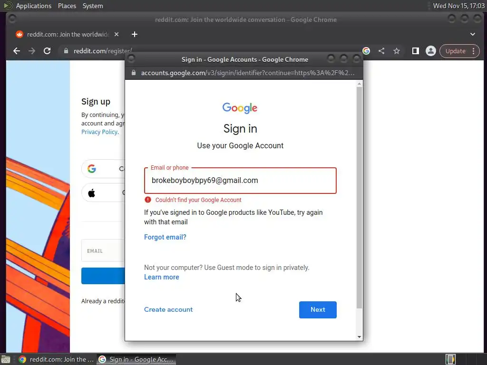Open the Chrome profile avatar
The image size is (487, 365).
431,51
